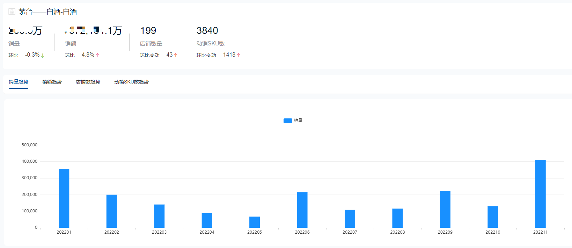The image size is (572, 248).
Task: Click the 茅台——白酒-白酒 title text
Action: coord(48,12)
